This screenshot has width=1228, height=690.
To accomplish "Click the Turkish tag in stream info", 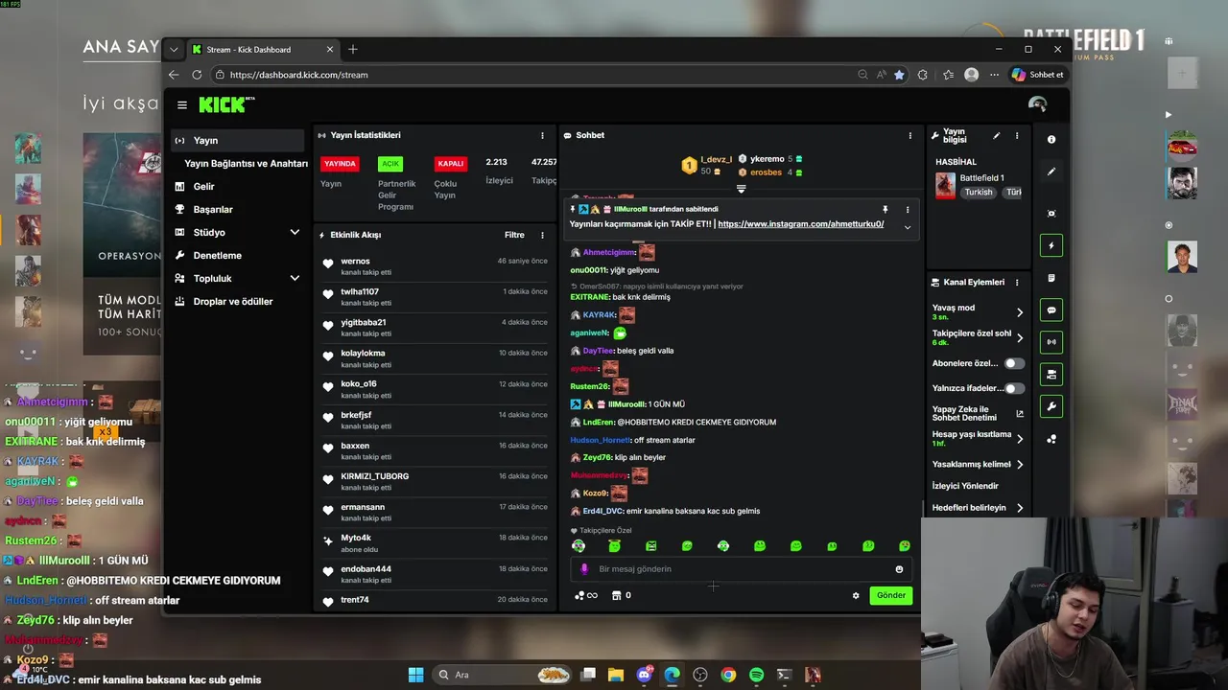I will 979,193.
